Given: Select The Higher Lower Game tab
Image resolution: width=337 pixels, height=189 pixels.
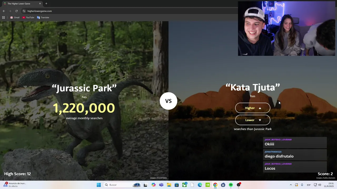Looking at the screenshot, I should [22, 4].
